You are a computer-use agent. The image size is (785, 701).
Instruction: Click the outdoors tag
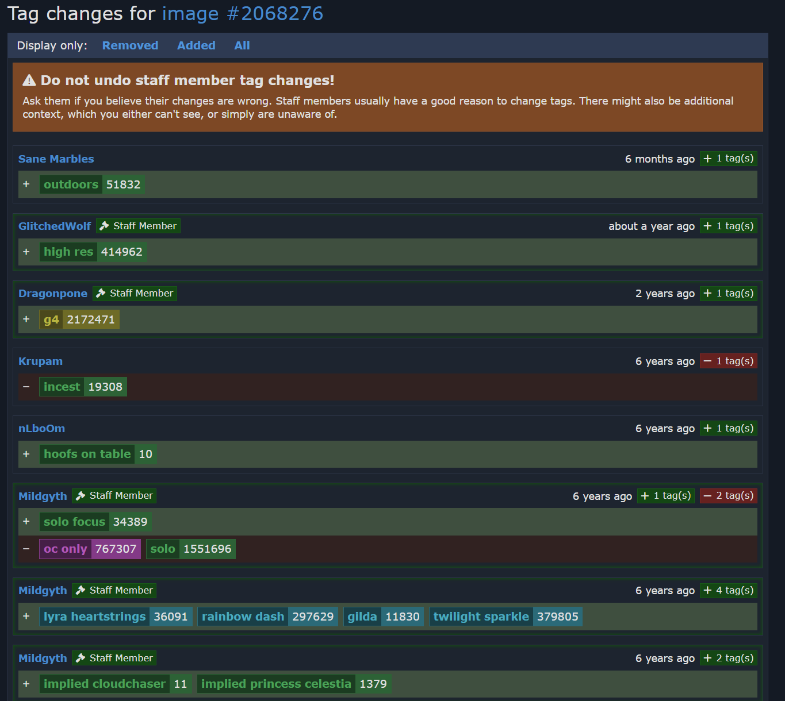71,184
